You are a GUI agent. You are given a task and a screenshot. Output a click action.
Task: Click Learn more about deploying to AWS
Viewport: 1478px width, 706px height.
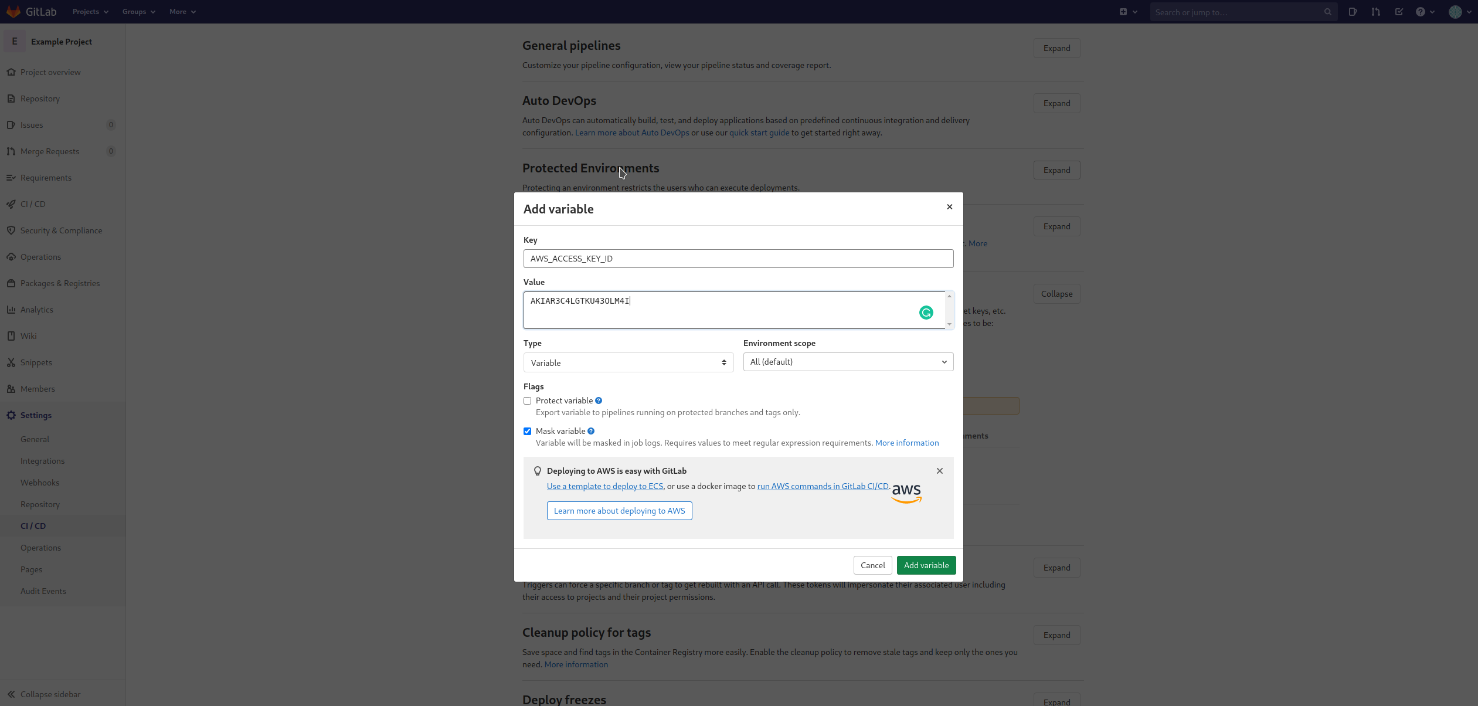619,511
